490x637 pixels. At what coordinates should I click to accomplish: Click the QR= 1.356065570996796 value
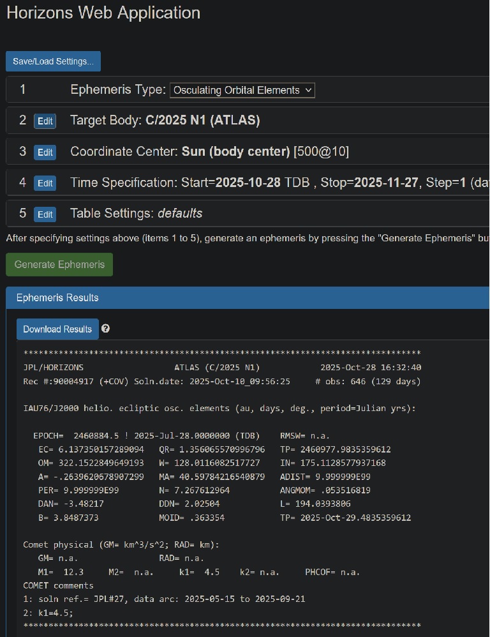[x=212, y=449]
